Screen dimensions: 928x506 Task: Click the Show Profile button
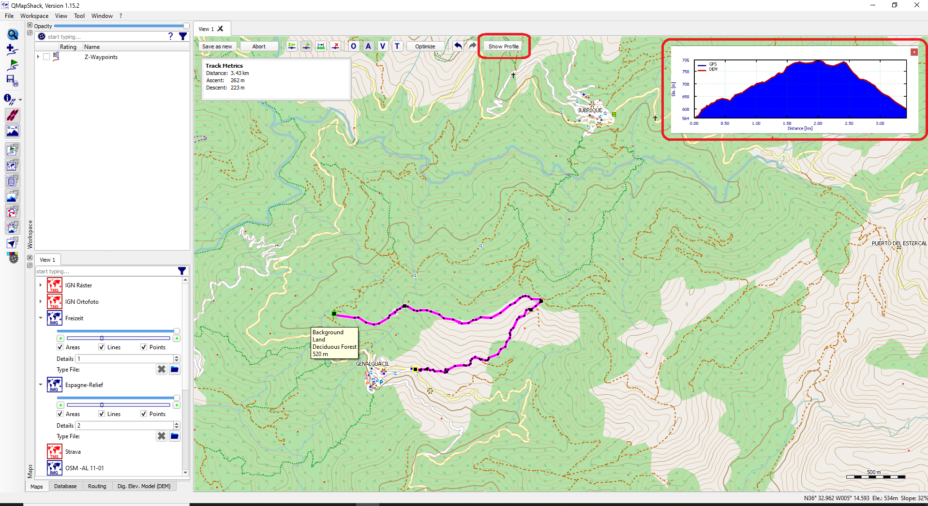pos(503,46)
